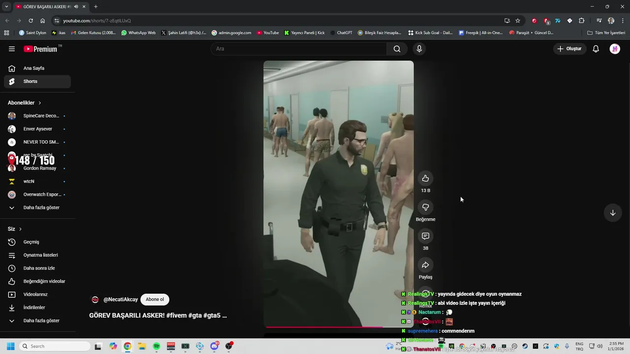Open Windows Start menu

pos(10,346)
